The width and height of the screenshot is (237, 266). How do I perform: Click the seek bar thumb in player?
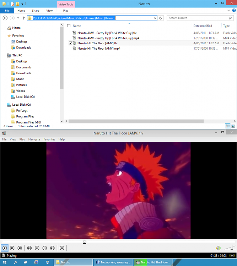(x=85, y=242)
